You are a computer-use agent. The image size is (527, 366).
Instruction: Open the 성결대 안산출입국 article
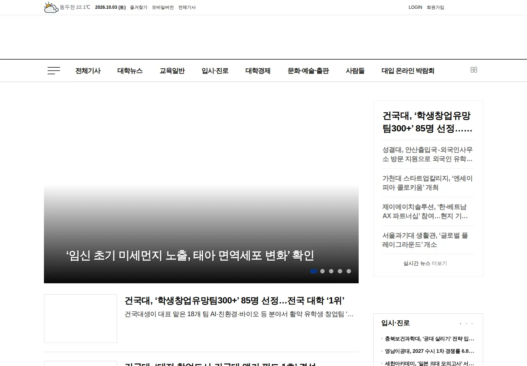(x=427, y=154)
